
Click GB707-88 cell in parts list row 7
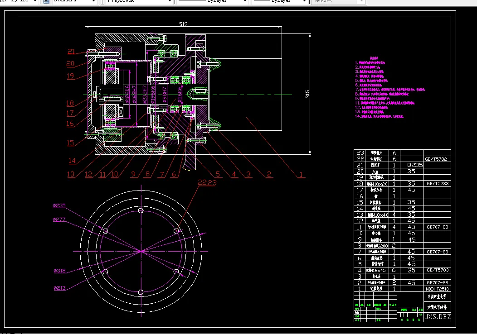point(438,252)
